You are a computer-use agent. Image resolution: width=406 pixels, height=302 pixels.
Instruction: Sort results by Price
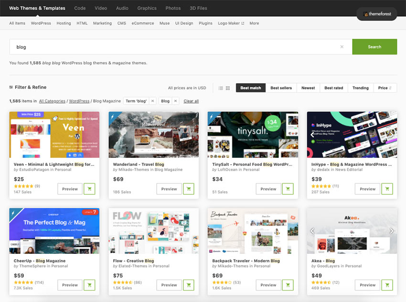point(385,88)
